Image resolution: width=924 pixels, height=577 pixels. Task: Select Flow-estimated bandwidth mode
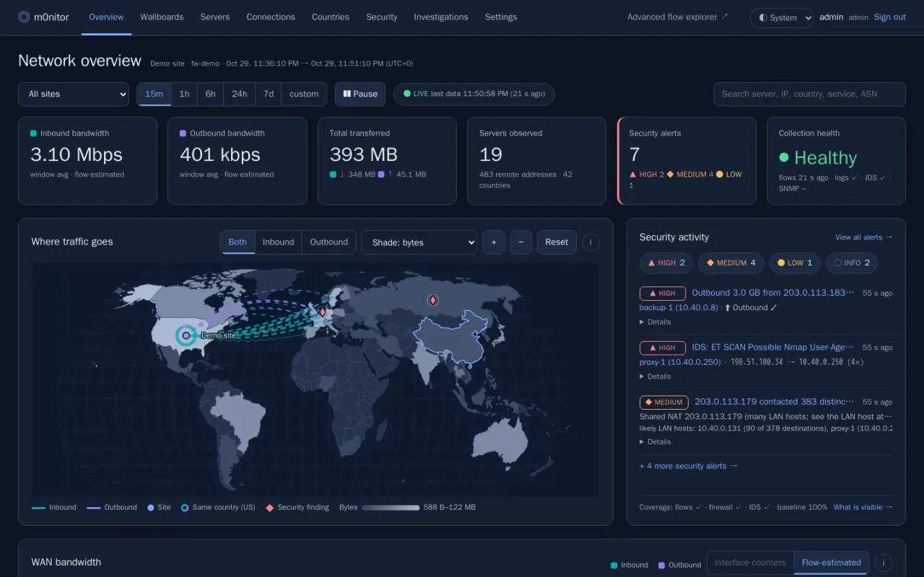click(x=831, y=563)
